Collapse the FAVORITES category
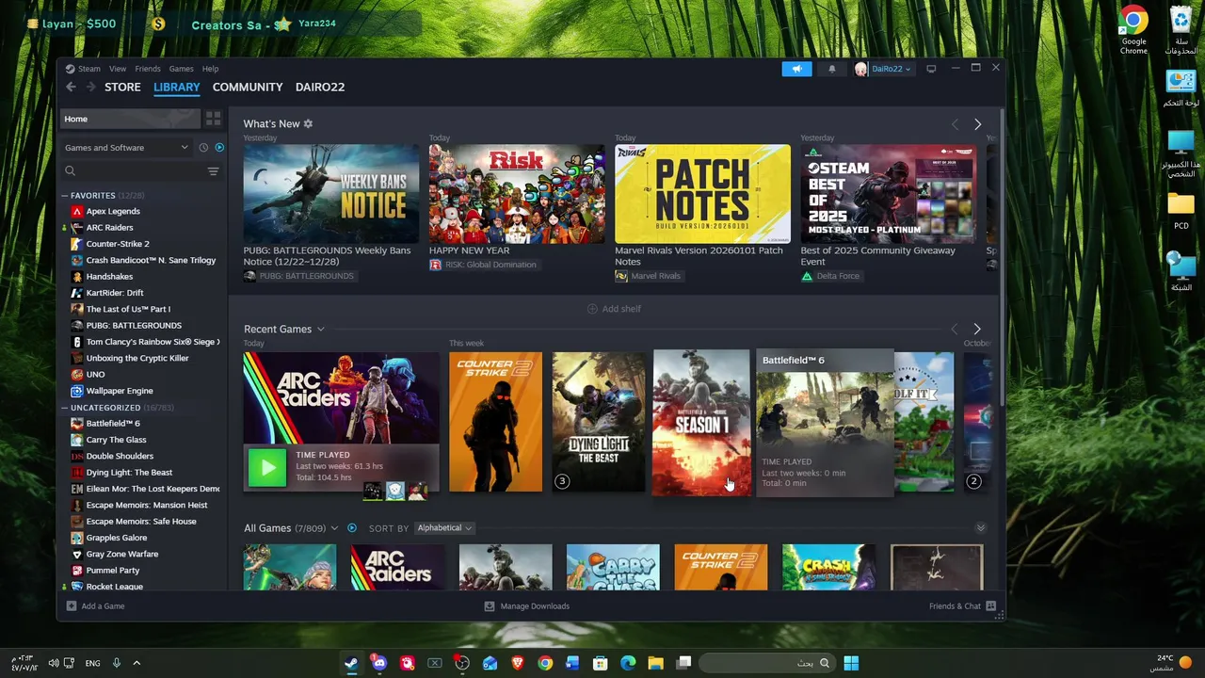 pos(65,196)
